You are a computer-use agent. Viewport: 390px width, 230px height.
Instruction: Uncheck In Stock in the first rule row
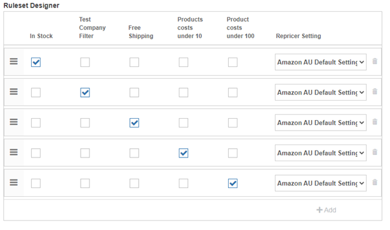coord(36,62)
